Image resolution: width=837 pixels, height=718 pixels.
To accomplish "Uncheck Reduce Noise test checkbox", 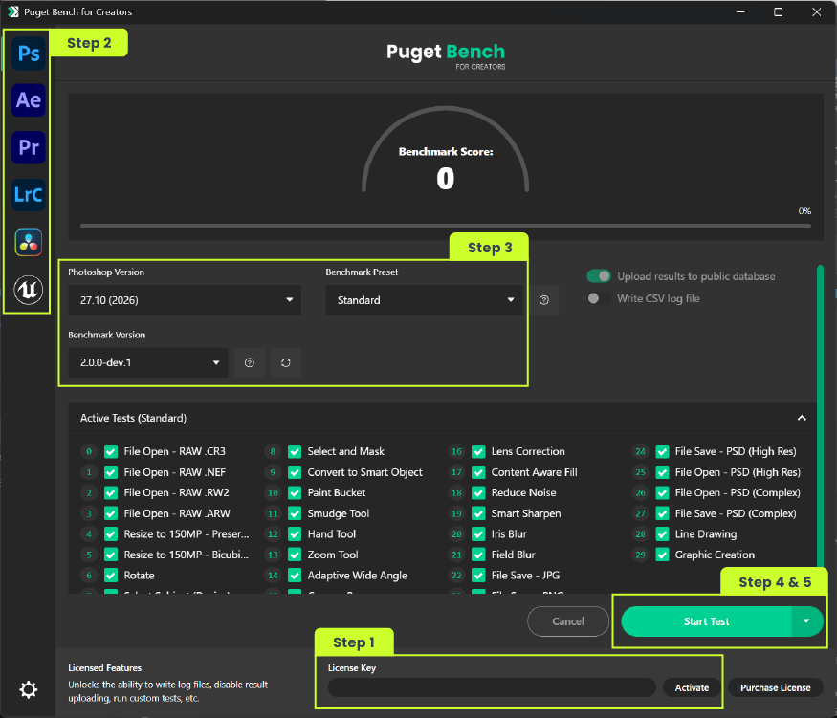I will pos(479,493).
